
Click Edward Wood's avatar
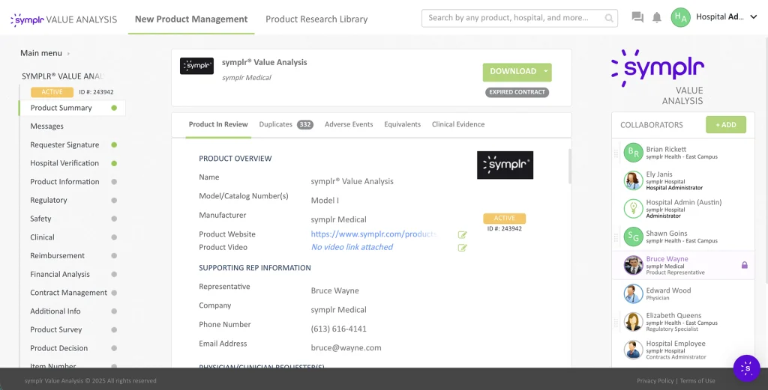click(633, 293)
